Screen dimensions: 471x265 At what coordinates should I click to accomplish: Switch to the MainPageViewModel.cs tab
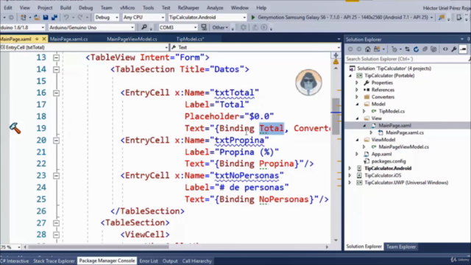point(132,39)
